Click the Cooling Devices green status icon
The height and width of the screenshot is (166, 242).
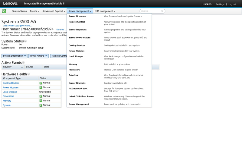click(41, 83)
